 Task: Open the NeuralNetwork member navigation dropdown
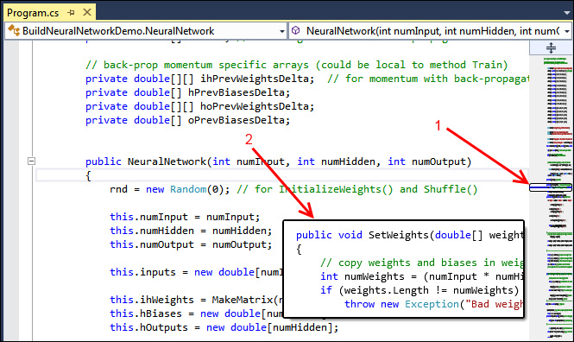click(567, 31)
